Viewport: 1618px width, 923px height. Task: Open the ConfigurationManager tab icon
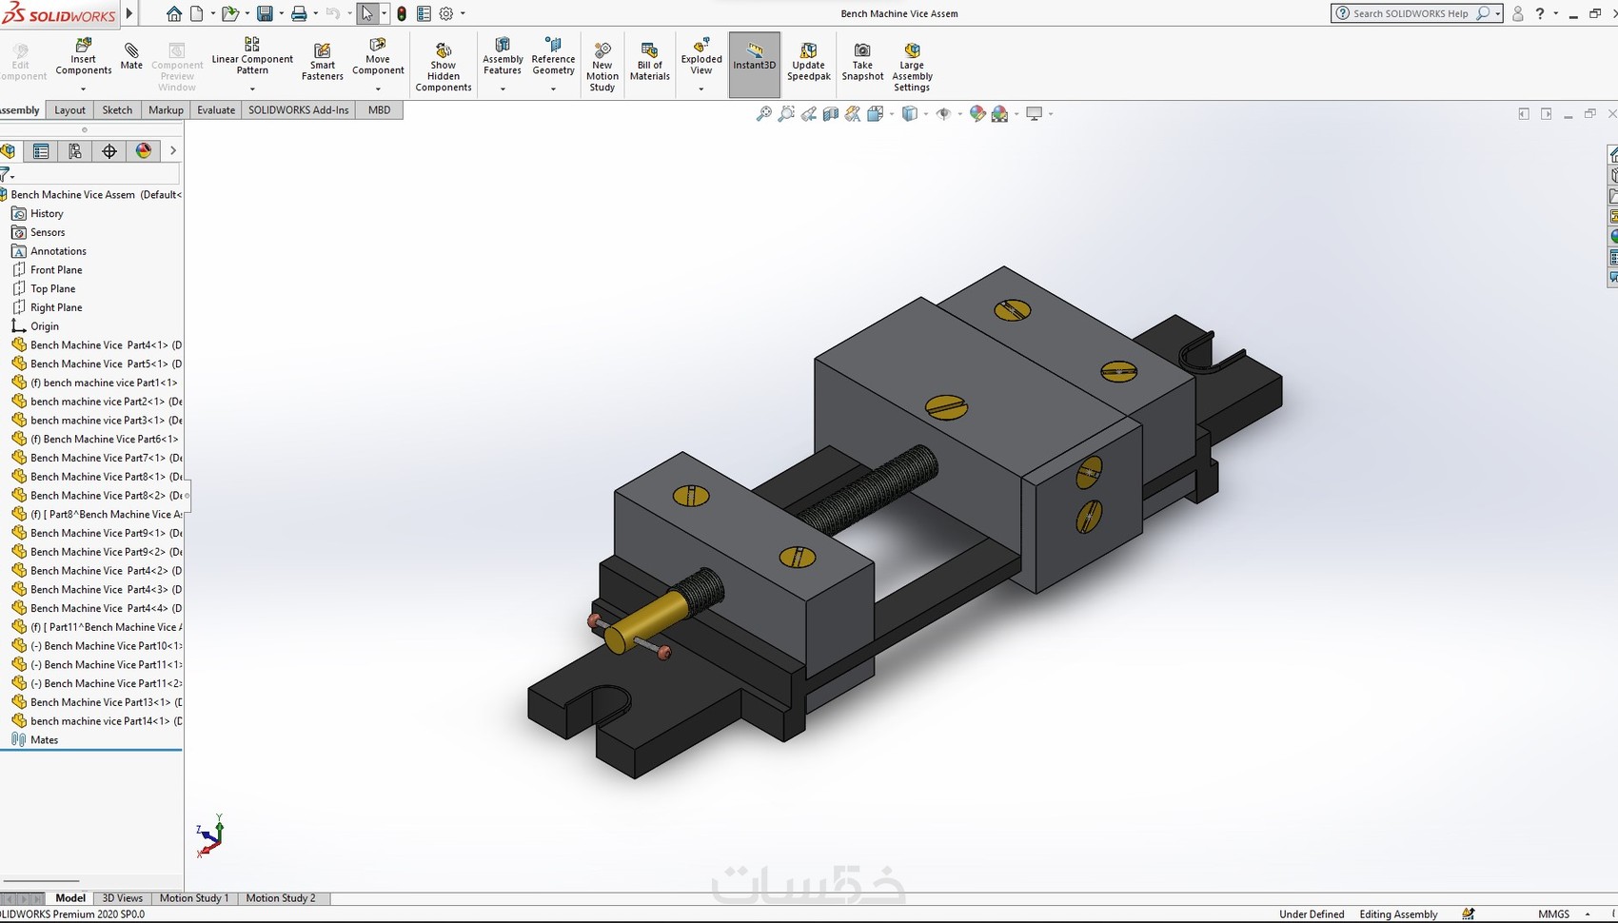pyautogui.click(x=75, y=151)
